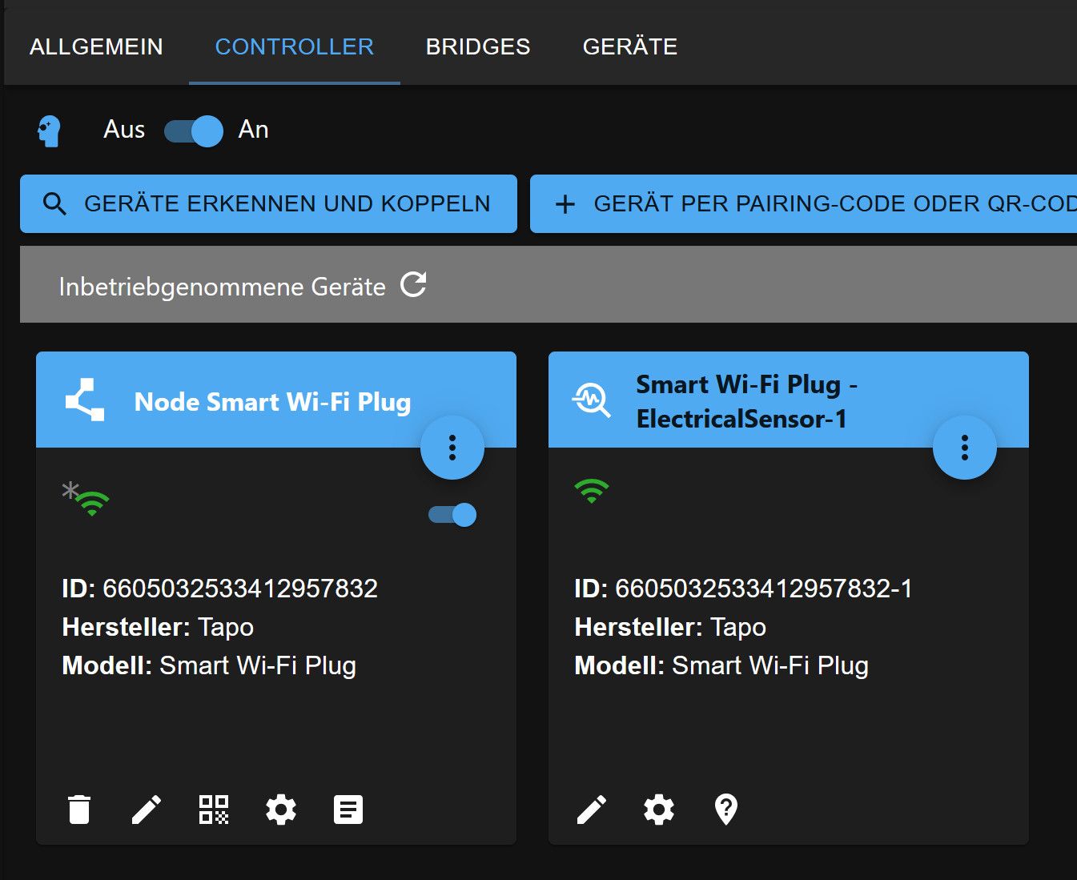Show QR code for Node Smart Wi-Fi Plug
The height and width of the screenshot is (880, 1077).
tap(214, 810)
